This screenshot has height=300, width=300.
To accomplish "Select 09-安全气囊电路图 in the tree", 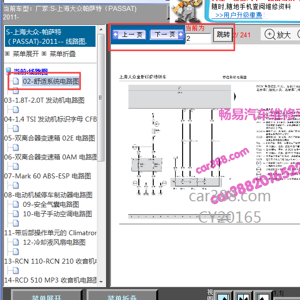I will click(x=51, y=204).
